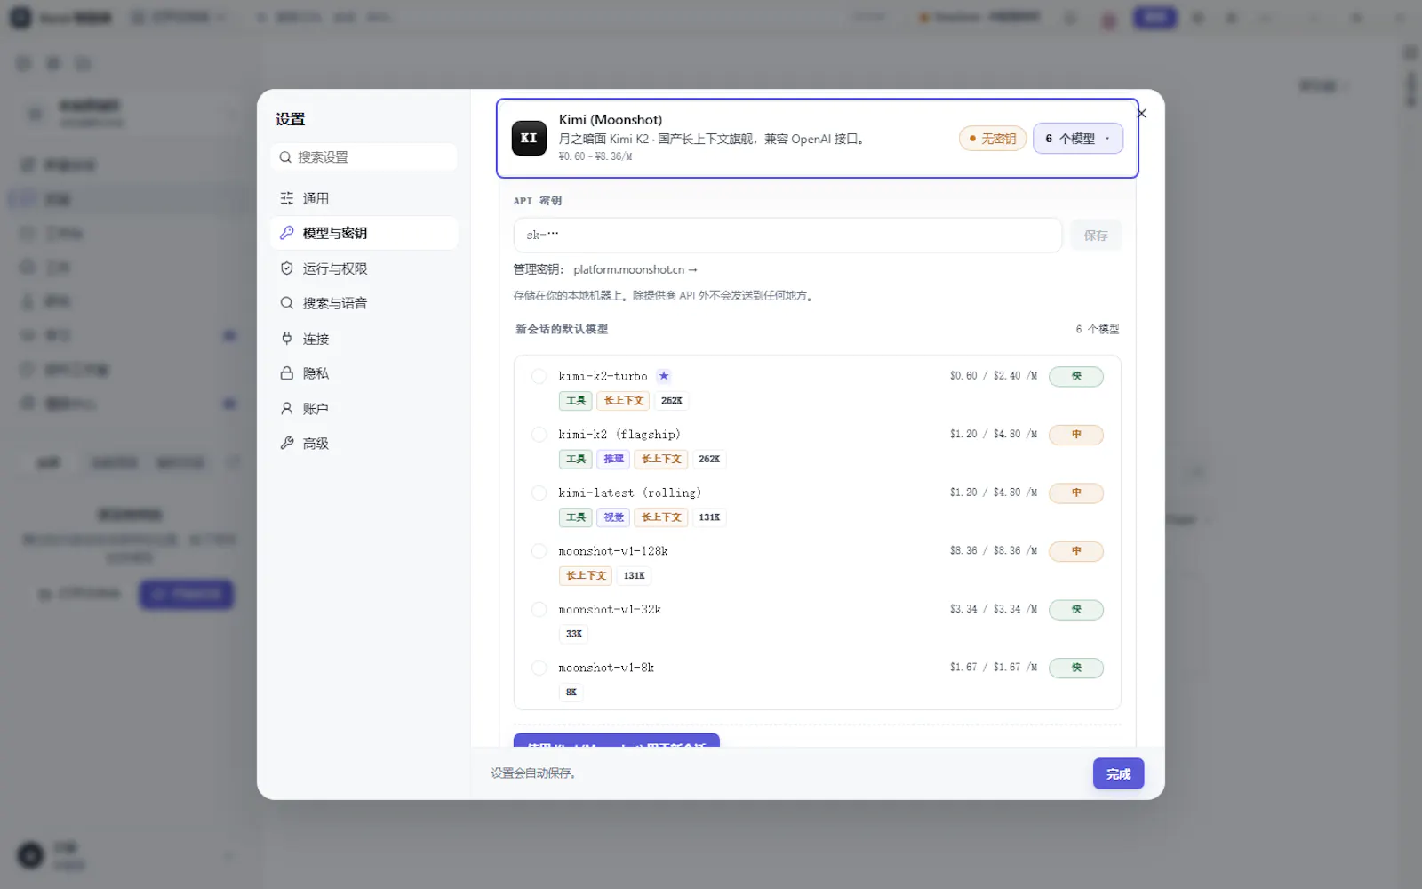The height and width of the screenshot is (889, 1422).
Task: Go to 运行与权限 settings
Action: [x=364, y=268]
